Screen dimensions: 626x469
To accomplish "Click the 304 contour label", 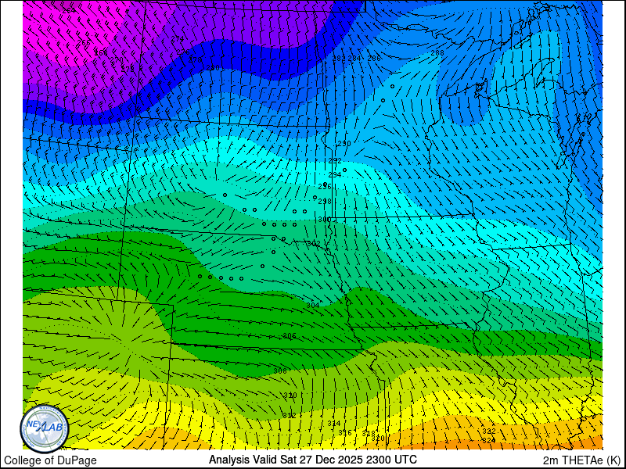I will coord(312,305).
